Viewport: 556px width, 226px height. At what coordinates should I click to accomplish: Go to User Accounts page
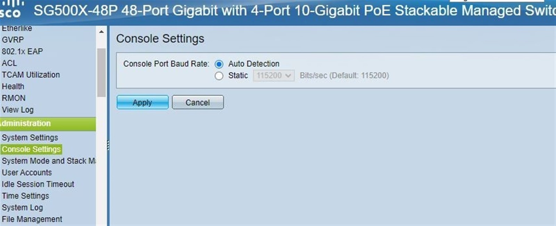(27, 173)
